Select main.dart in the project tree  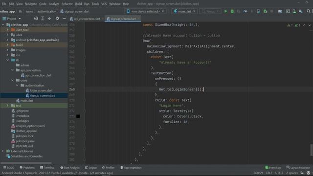coord(27,101)
